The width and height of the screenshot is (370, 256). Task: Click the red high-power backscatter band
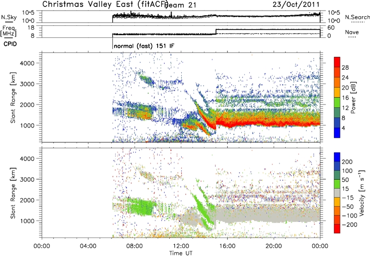pyautogui.click(x=268, y=123)
